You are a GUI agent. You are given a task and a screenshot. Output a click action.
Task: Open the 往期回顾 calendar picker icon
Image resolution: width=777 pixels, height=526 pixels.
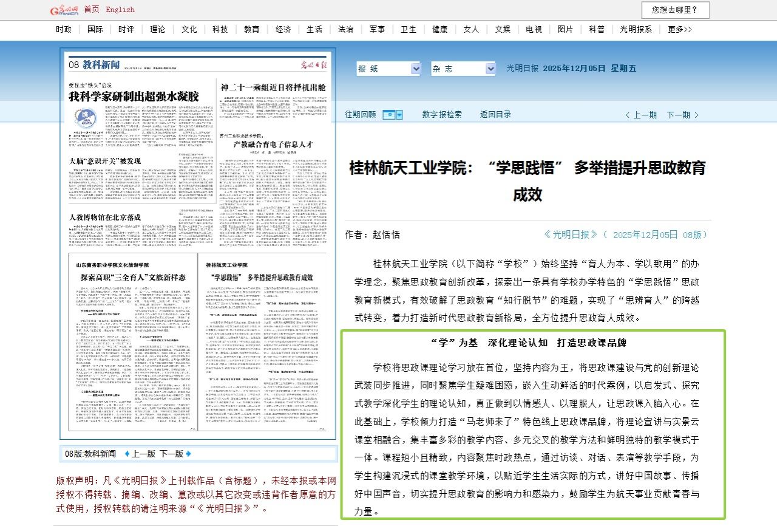[392, 115]
